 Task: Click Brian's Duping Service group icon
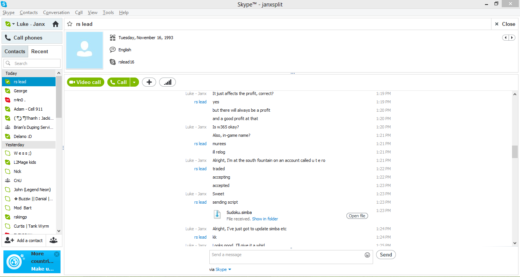click(x=8, y=127)
